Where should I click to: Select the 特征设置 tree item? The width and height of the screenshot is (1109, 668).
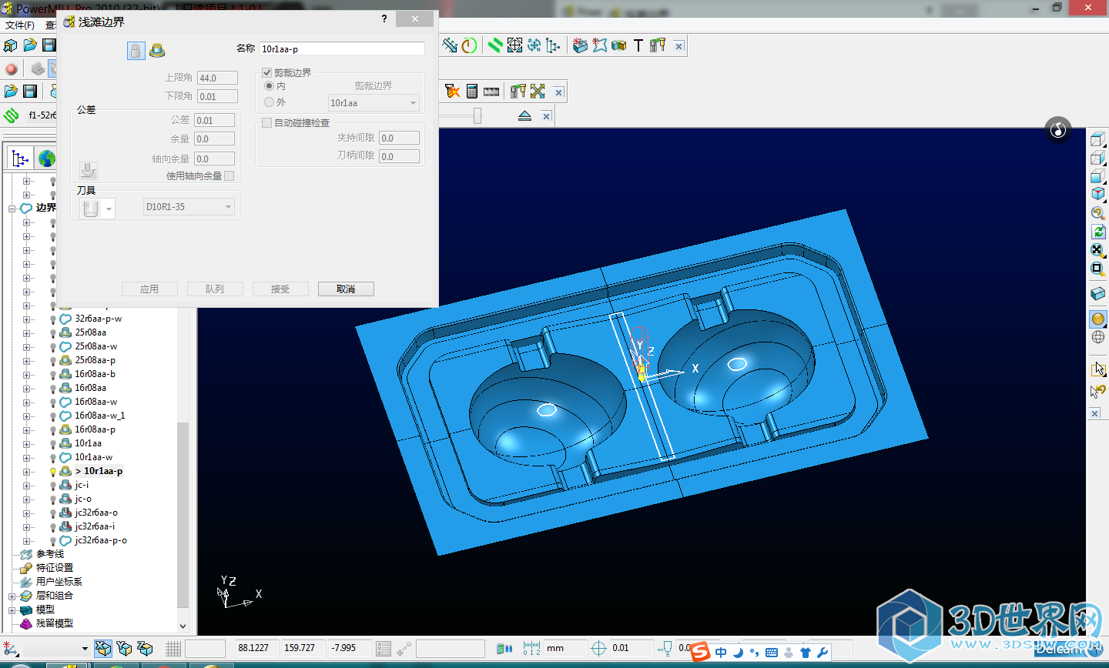[x=55, y=568]
